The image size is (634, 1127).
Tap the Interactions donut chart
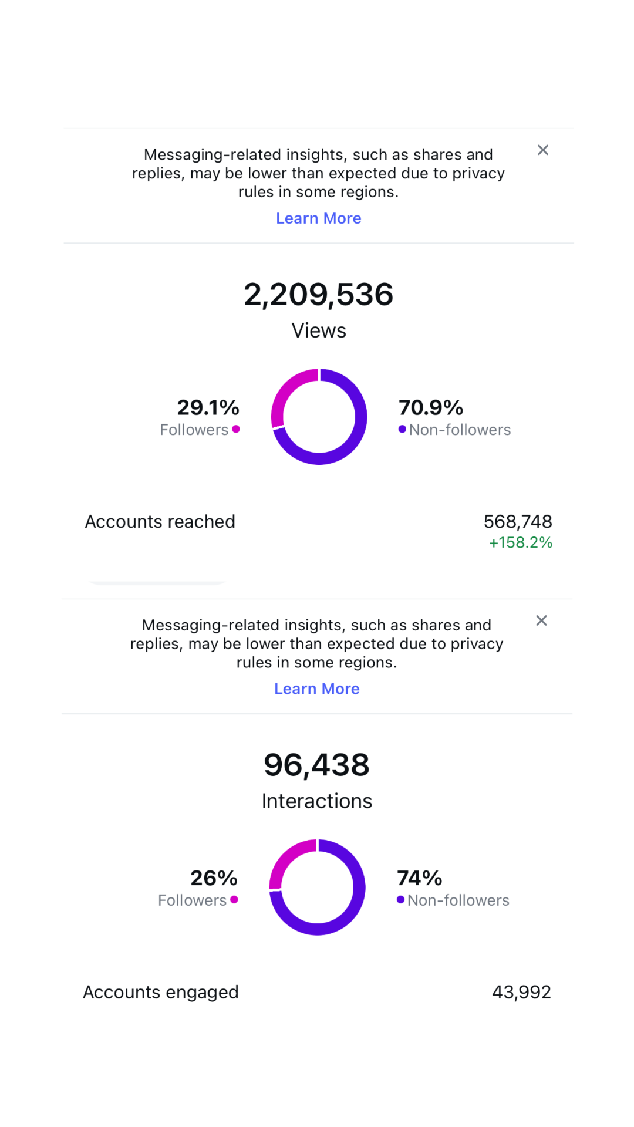click(317, 888)
